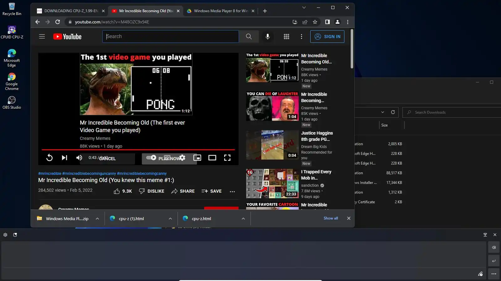501x281 pixels.
Task: Expand options for cpu-z.html download
Action: click(x=243, y=219)
